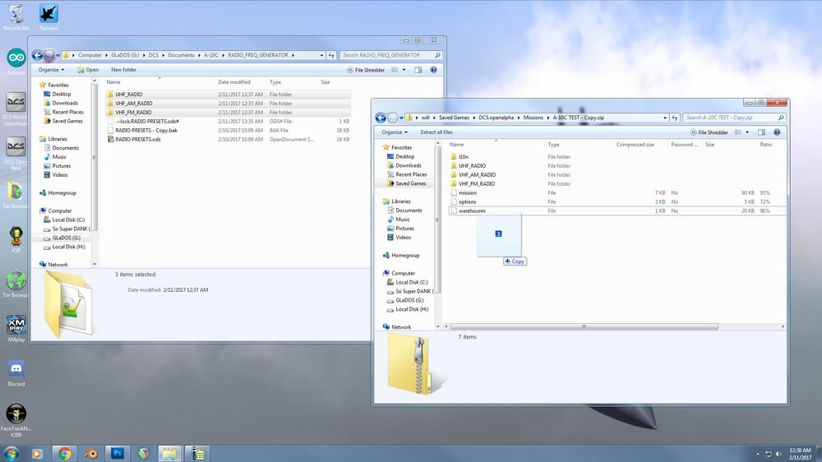
Task: Click the Date modified column header
Action: 234,82
